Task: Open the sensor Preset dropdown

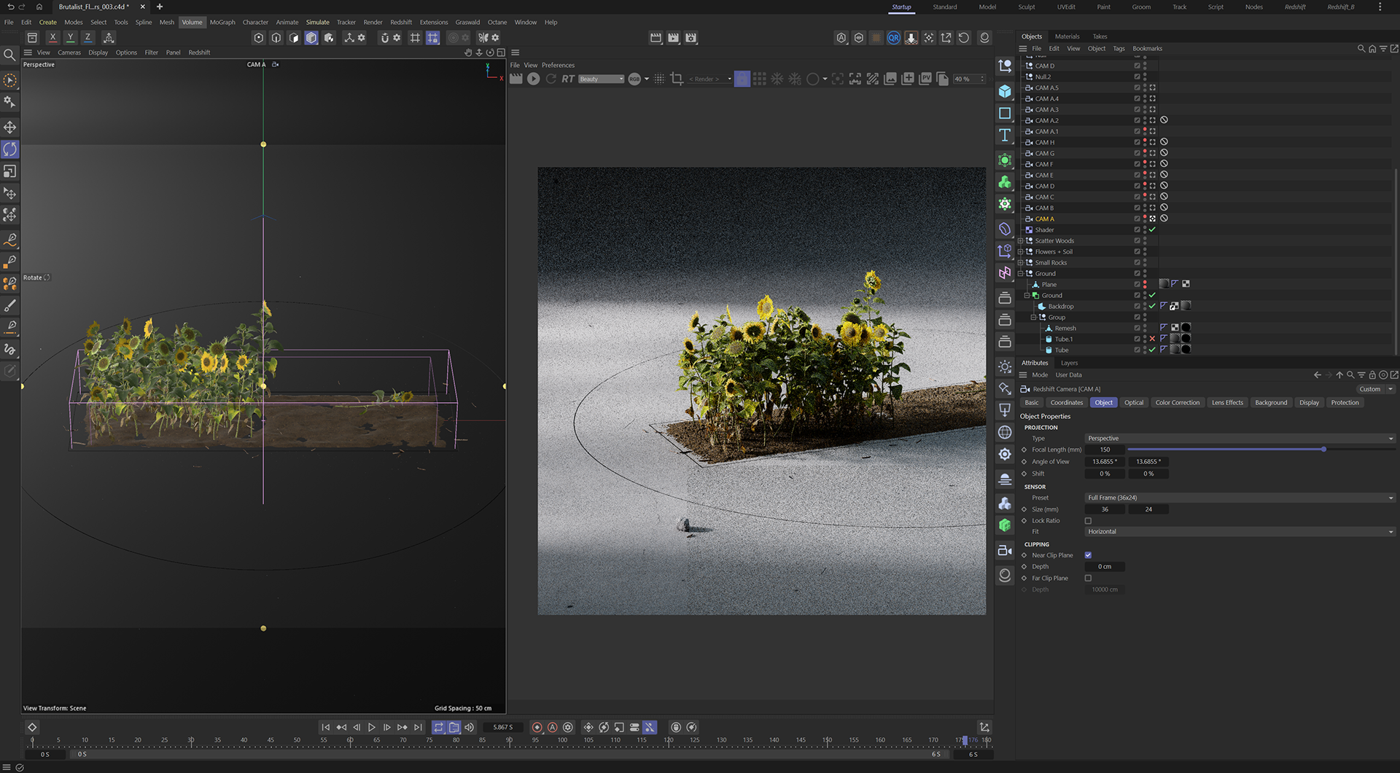Action: click(x=1240, y=498)
